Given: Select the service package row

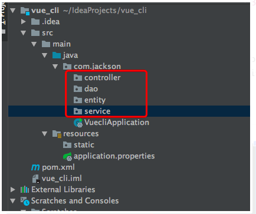Looking at the screenshot, I should click(129, 111).
